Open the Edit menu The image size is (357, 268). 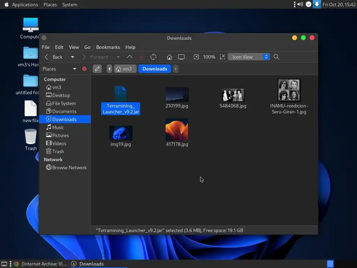[x=59, y=47]
